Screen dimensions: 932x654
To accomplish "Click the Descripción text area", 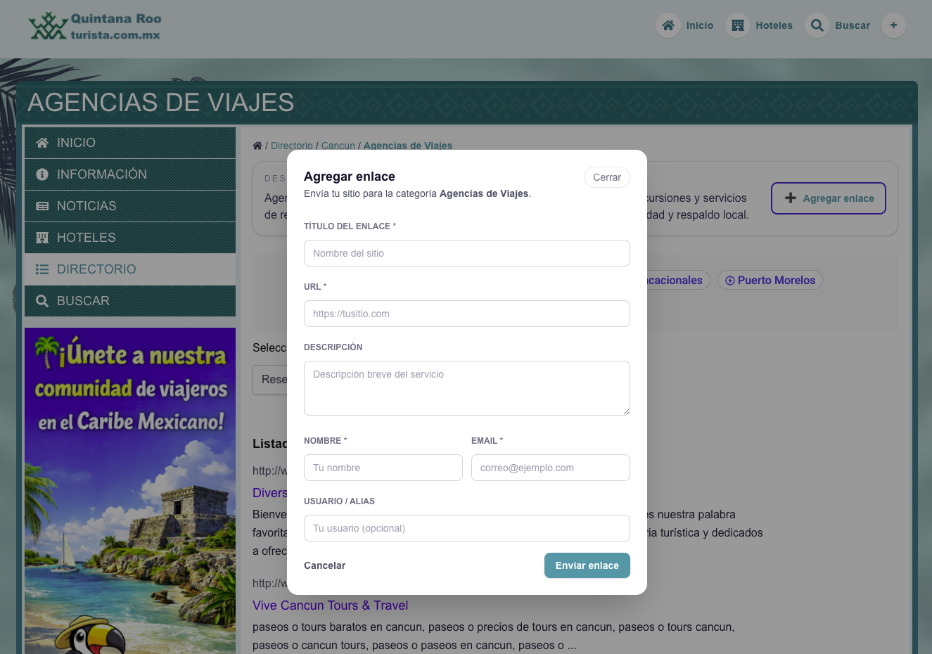I will coord(466,388).
